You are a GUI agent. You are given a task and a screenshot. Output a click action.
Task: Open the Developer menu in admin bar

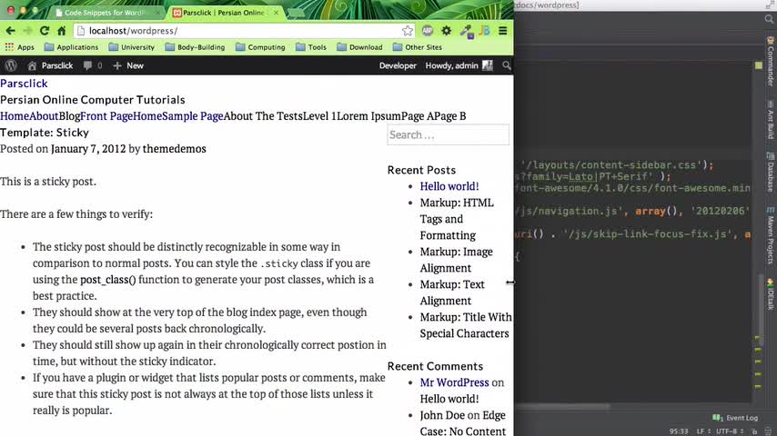(x=398, y=65)
